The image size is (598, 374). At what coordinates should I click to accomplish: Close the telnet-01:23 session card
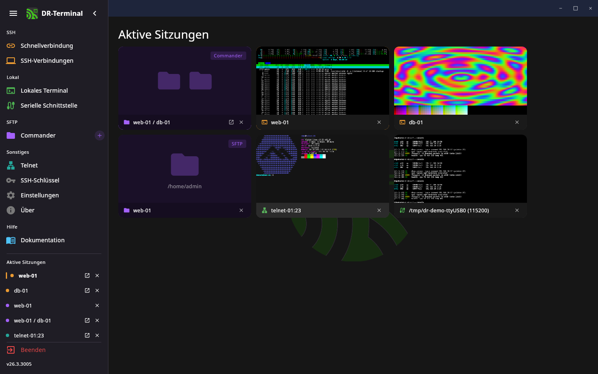(x=379, y=210)
